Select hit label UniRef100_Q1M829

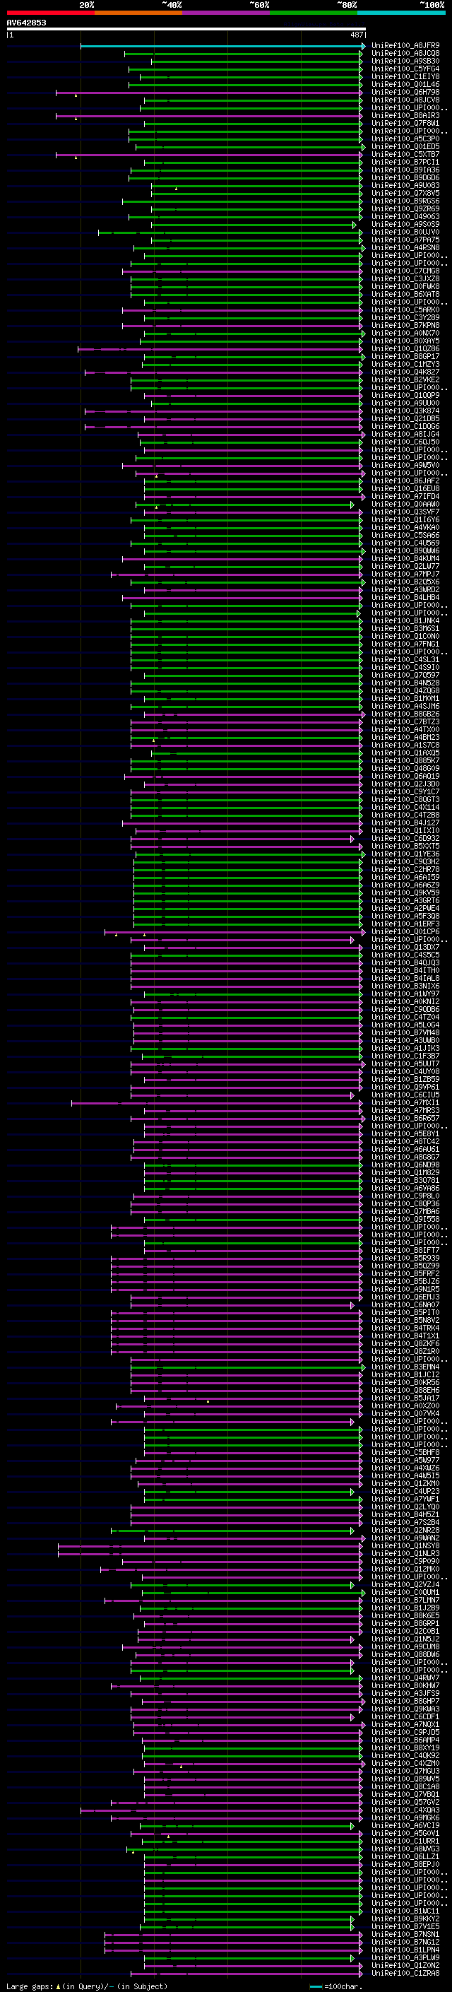click(x=405, y=1173)
